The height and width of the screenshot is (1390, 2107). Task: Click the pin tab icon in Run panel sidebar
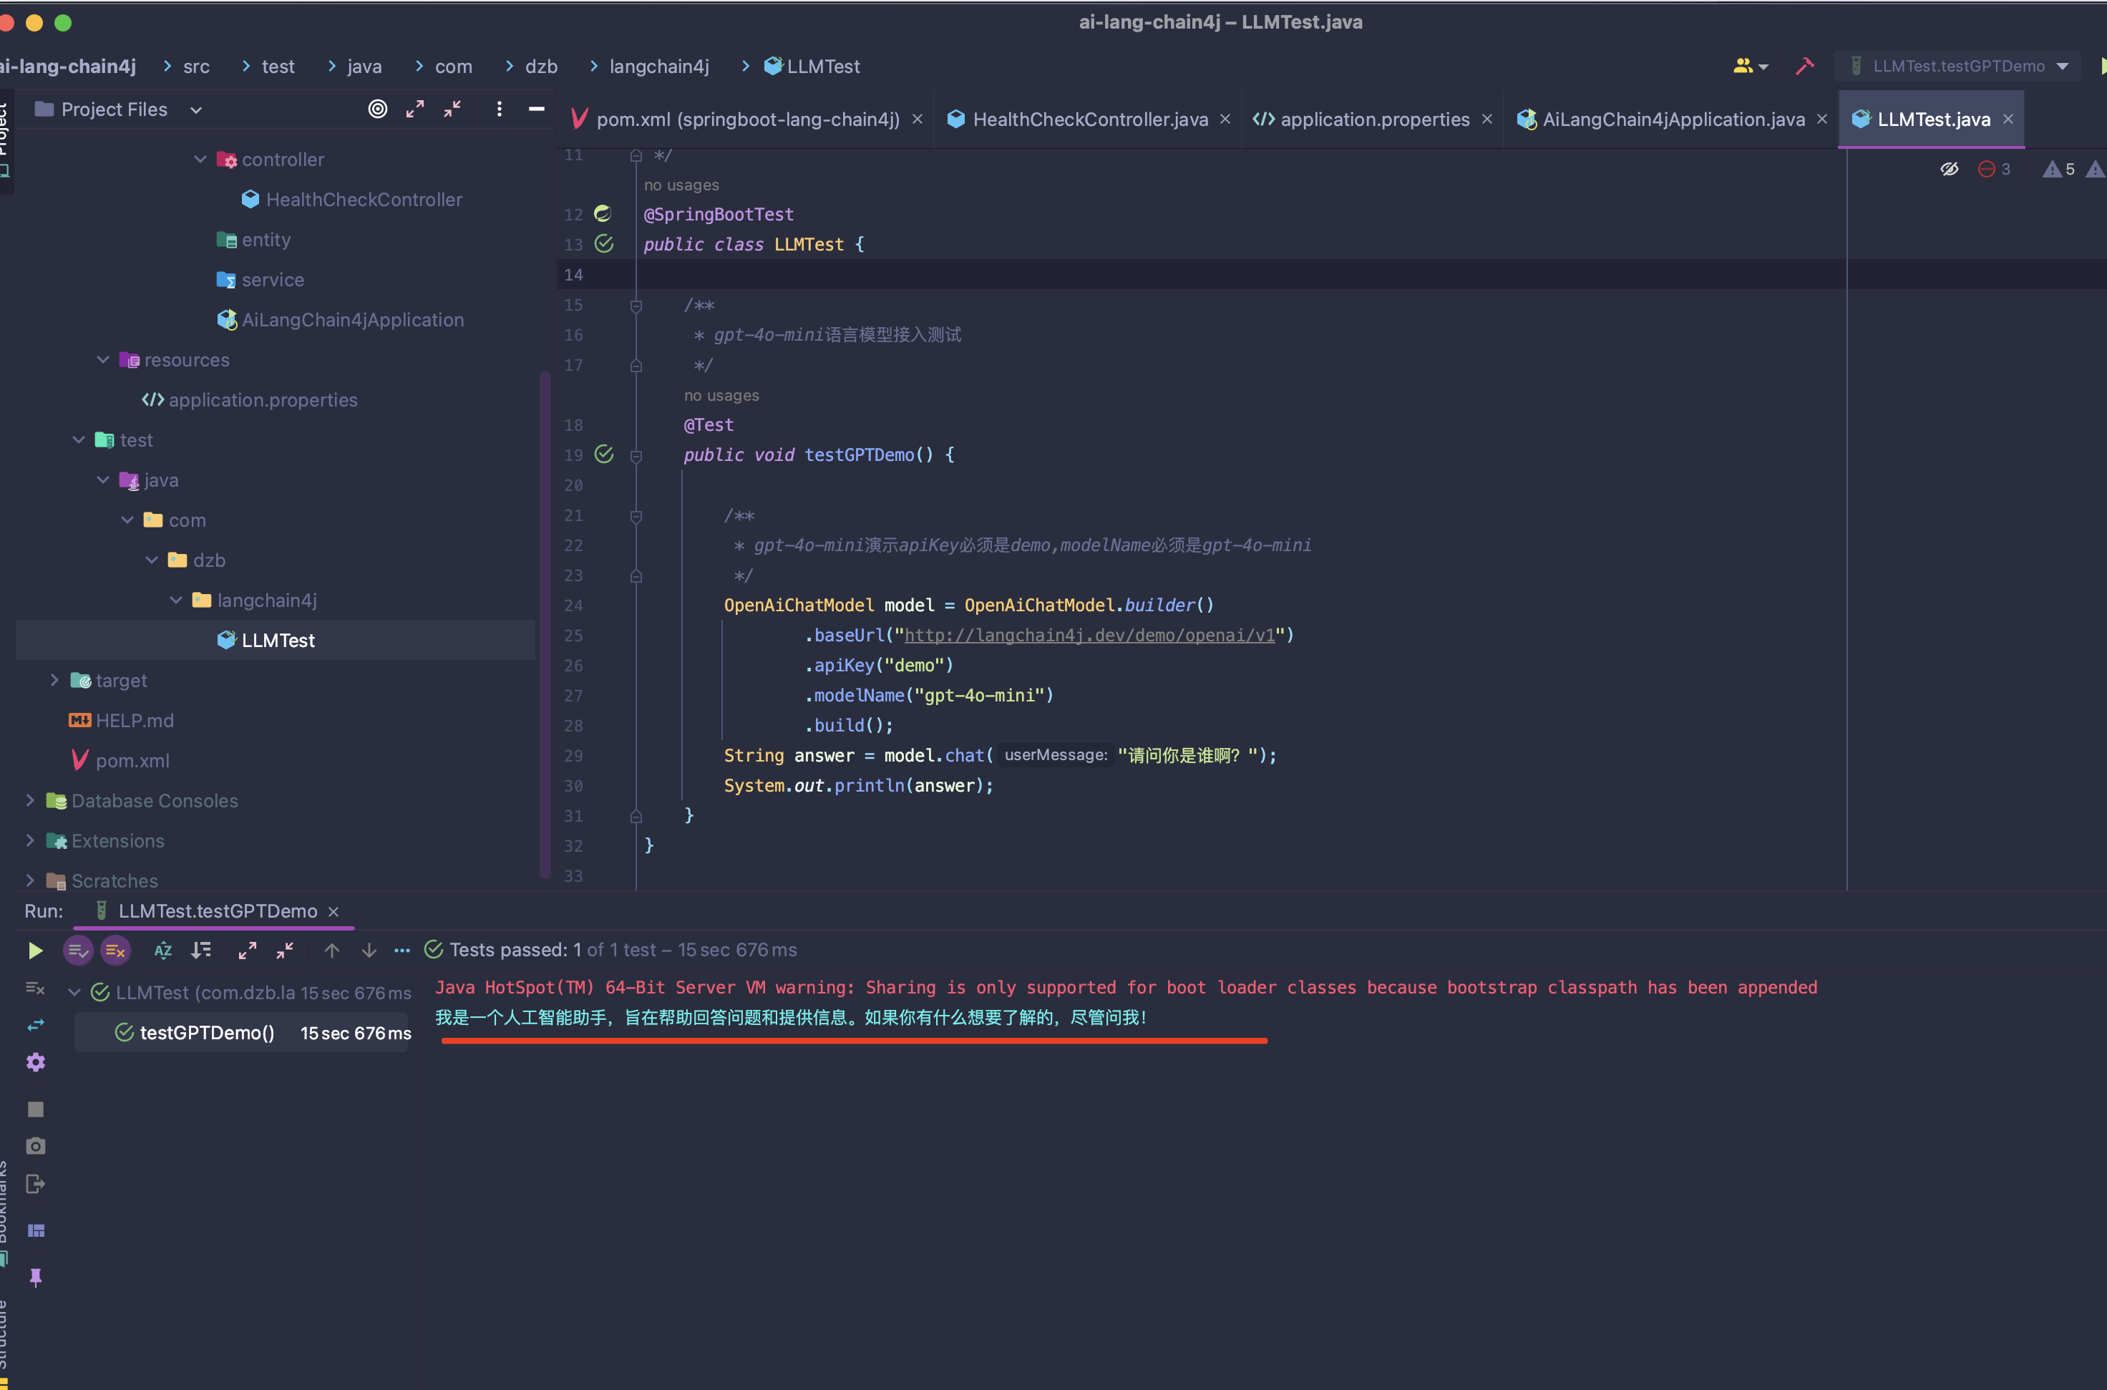coord(36,1278)
